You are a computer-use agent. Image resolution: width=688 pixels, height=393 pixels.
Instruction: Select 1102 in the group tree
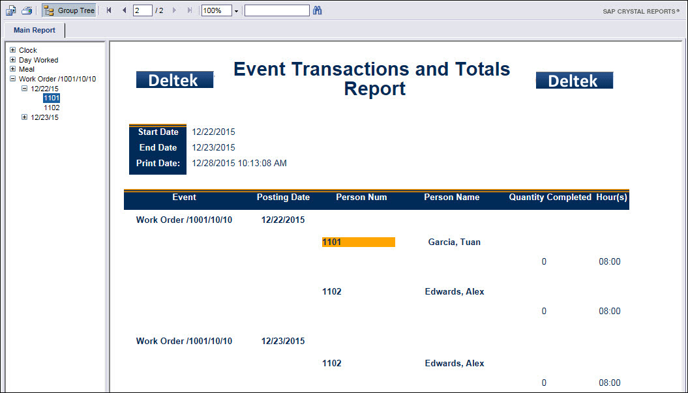click(x=52, y=108)
